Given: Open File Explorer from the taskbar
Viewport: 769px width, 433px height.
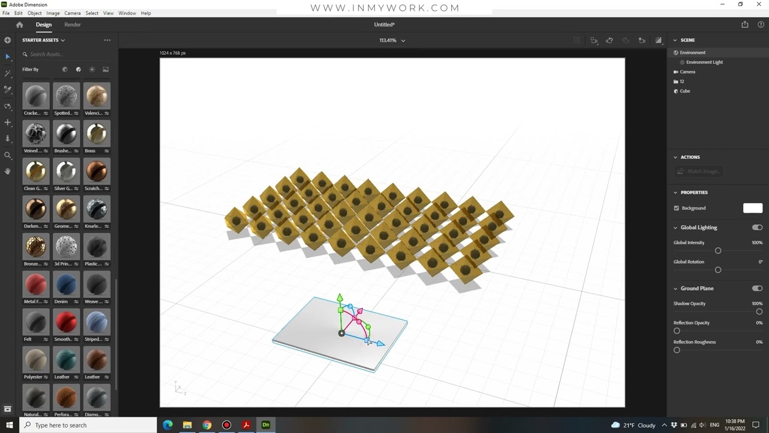Looking at the screenshot, I should (187, 425).
